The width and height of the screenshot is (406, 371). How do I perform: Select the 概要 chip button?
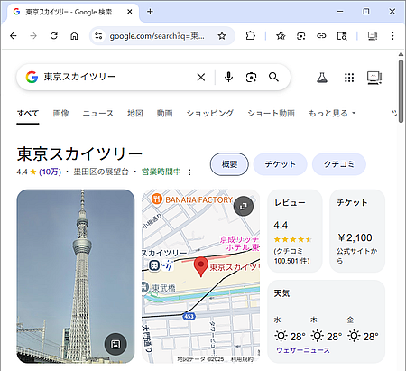click(x=229, y=164)
